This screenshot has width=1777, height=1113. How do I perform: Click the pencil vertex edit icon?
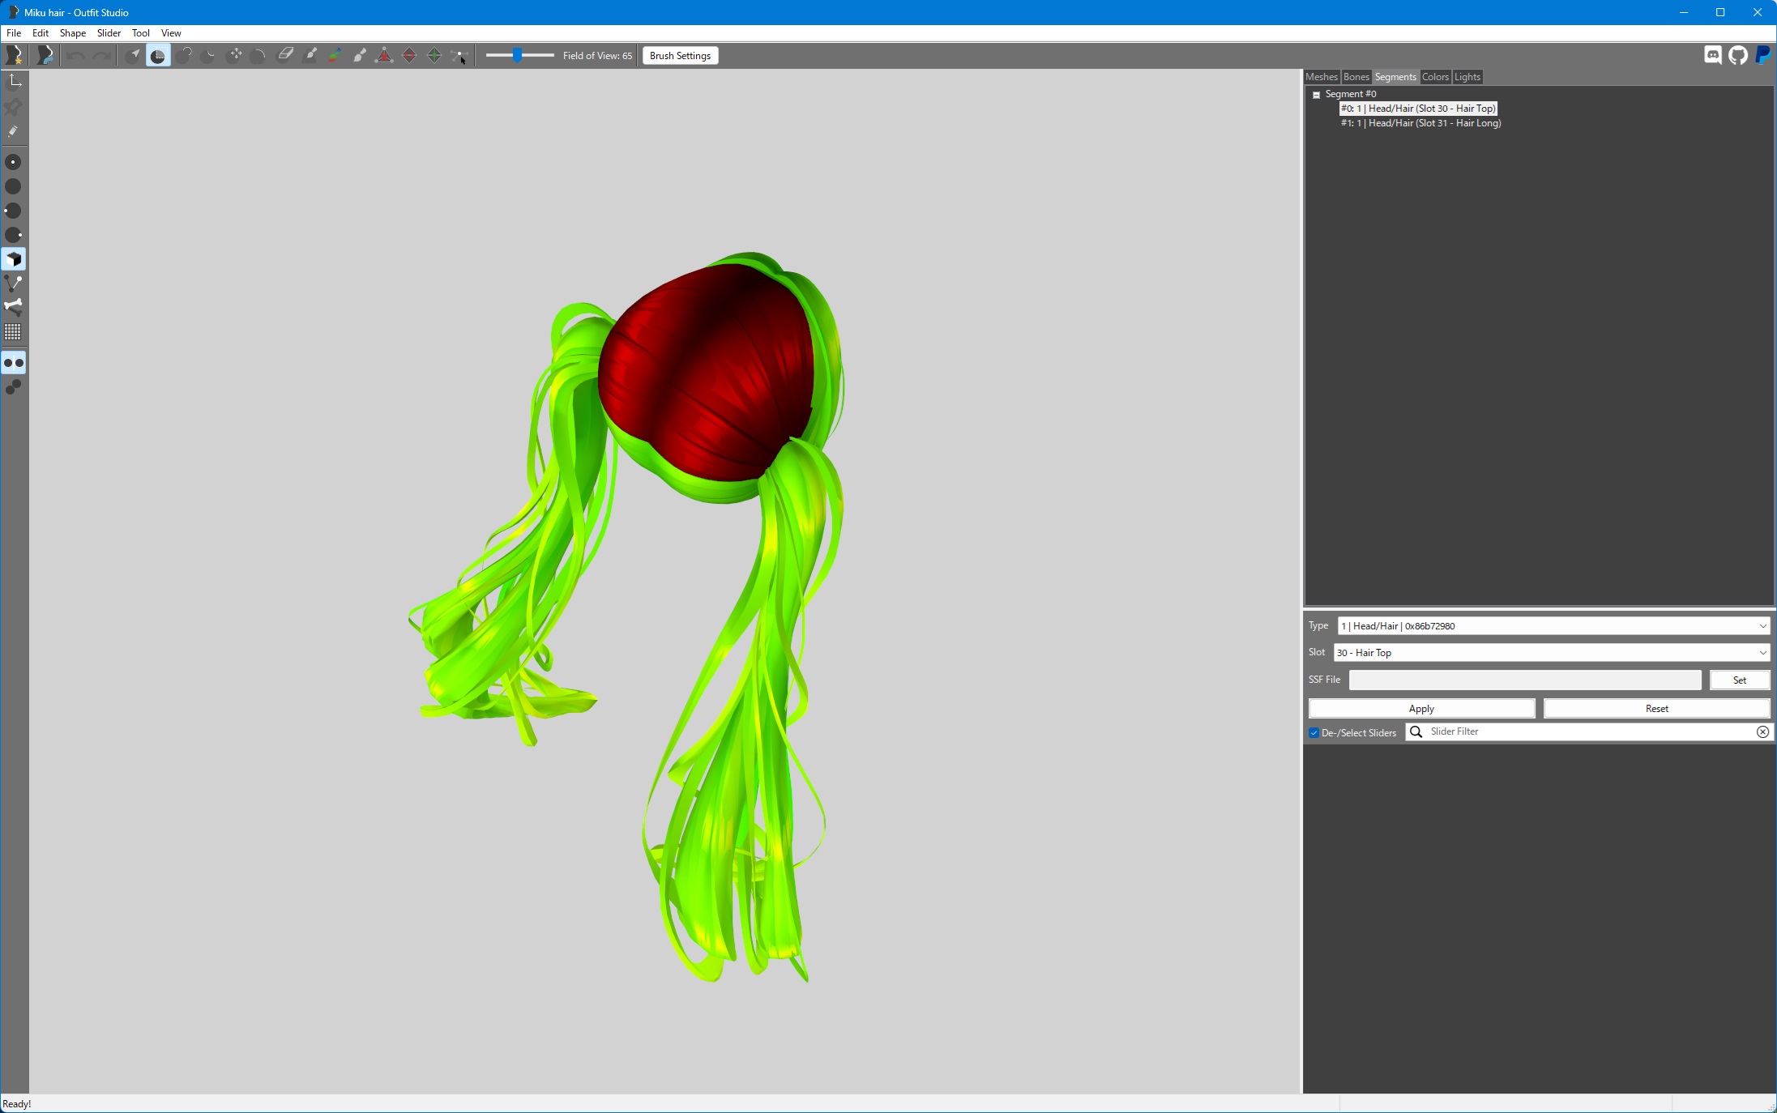pos(14,131)
